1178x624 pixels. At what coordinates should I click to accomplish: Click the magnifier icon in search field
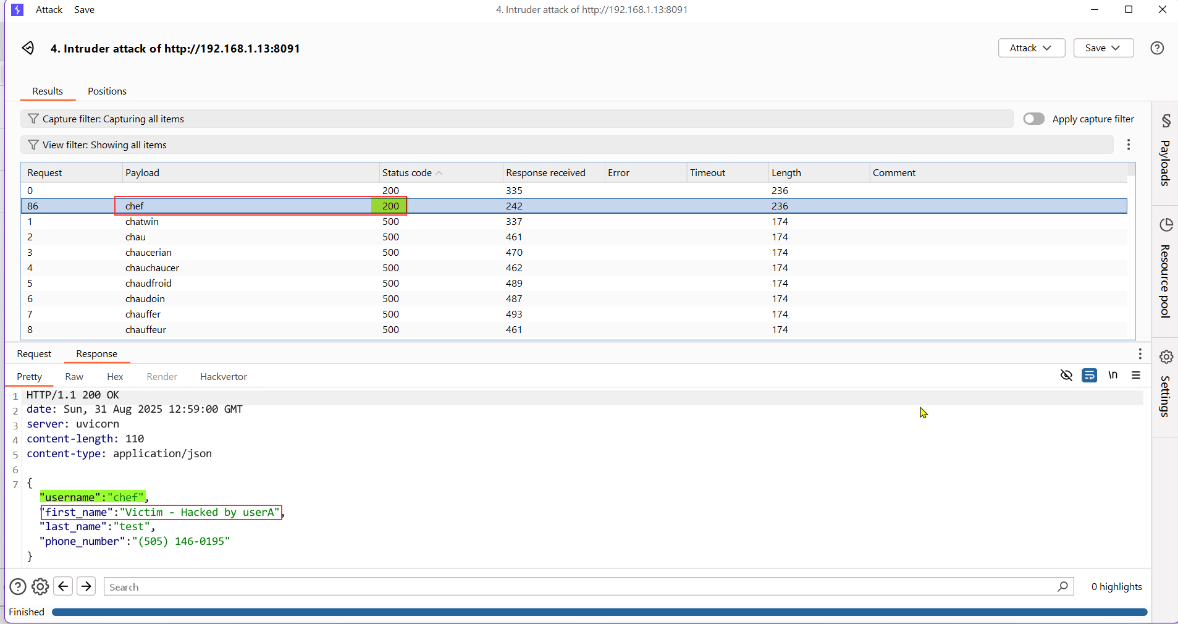[1062, 586]
